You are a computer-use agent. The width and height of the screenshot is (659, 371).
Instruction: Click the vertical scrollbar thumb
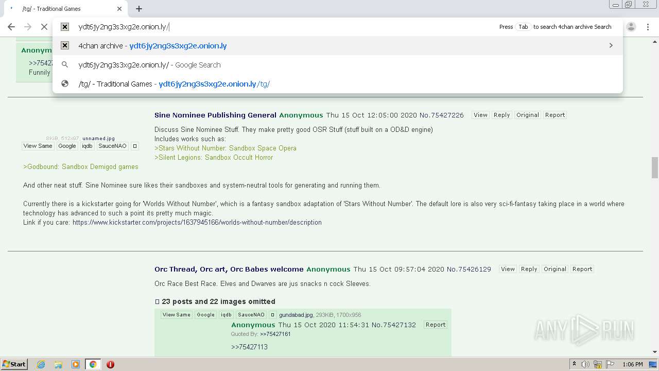(655, 167)
